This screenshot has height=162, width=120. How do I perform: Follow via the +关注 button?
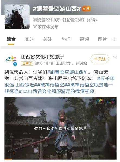click(x=100, y=59)
